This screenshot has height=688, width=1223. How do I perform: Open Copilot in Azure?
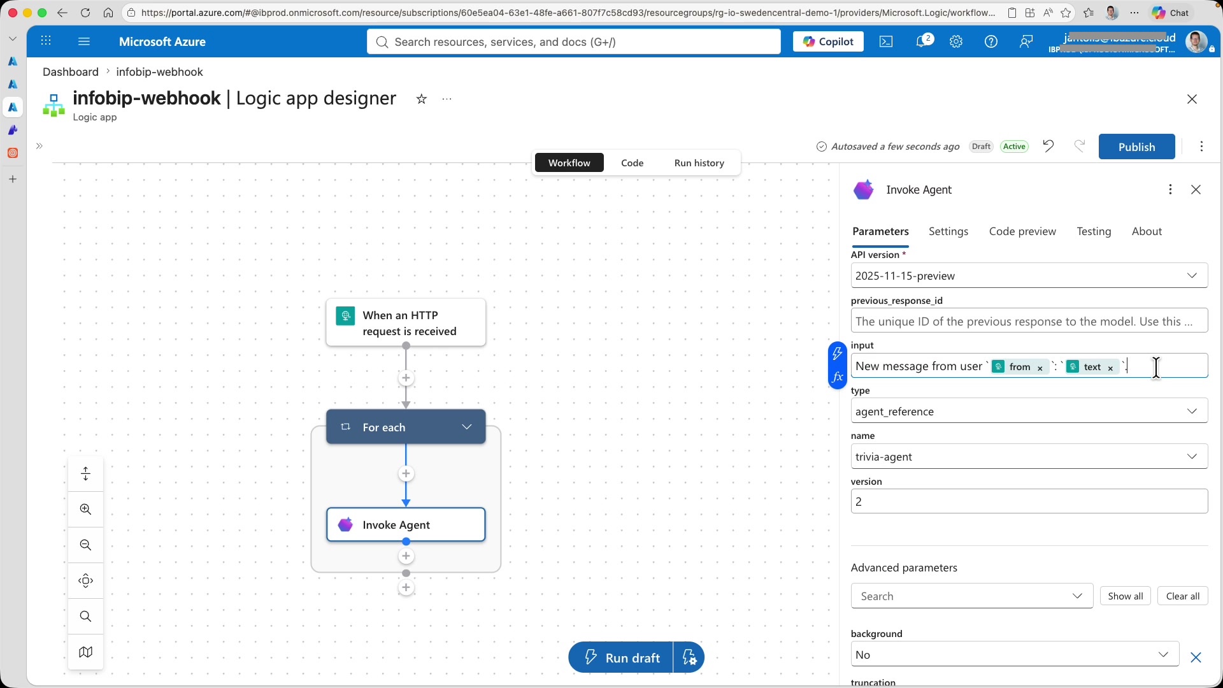(828, 41)
